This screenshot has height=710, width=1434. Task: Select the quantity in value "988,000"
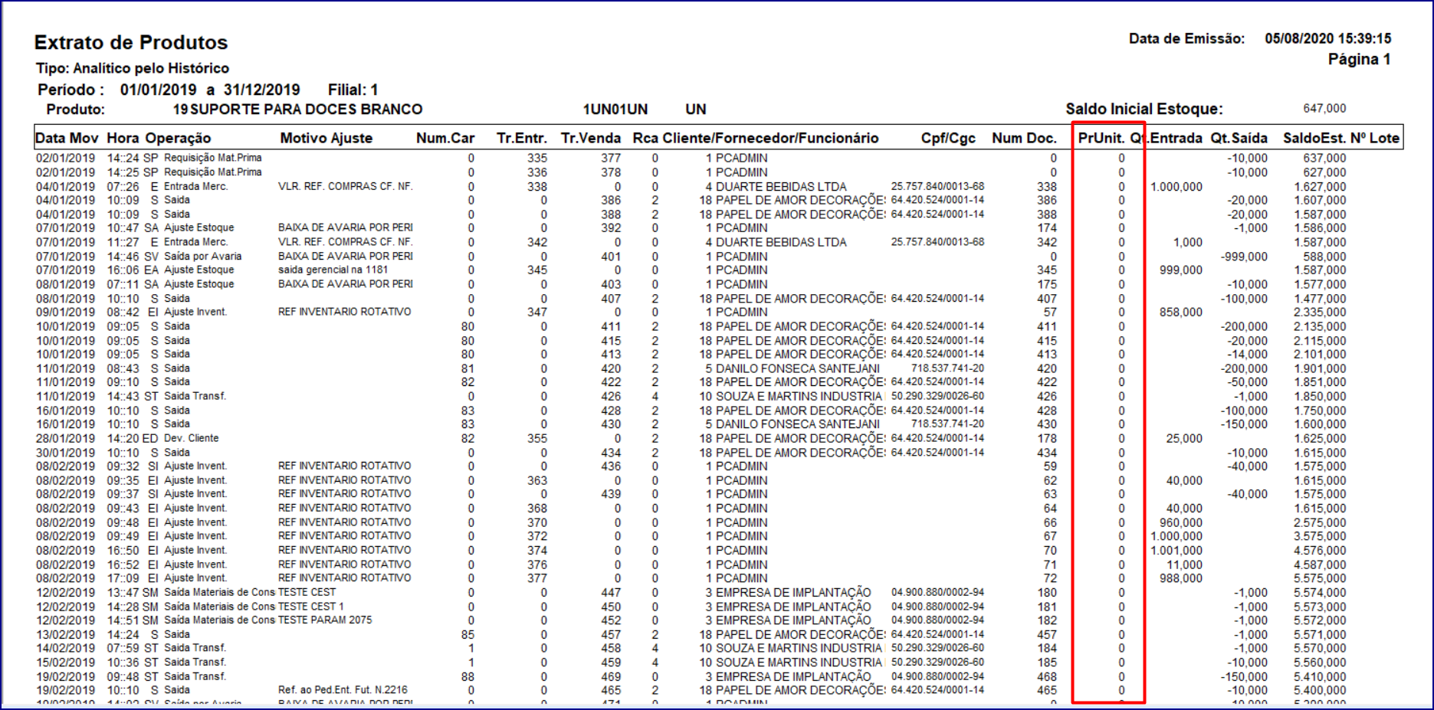pos(1181,578)
